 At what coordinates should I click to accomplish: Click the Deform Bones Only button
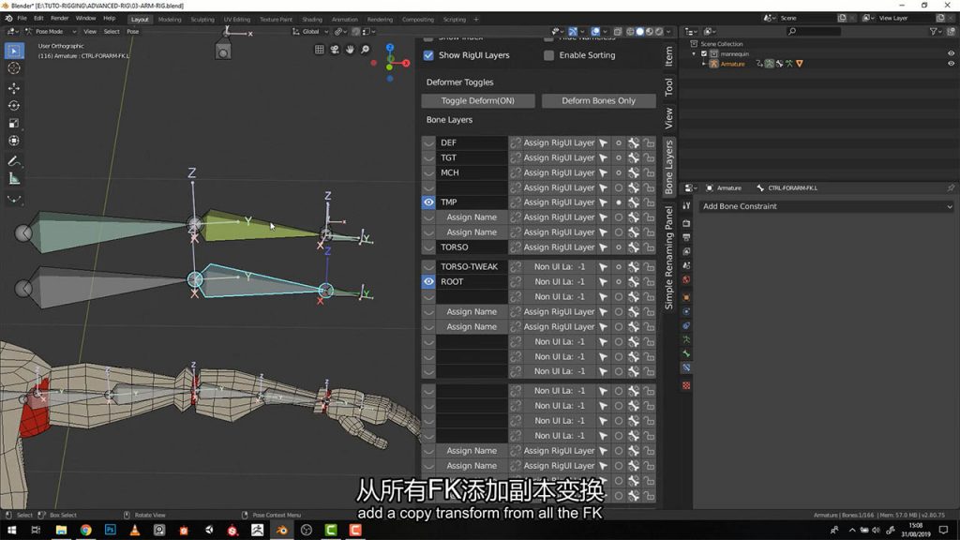coord(599,100)
